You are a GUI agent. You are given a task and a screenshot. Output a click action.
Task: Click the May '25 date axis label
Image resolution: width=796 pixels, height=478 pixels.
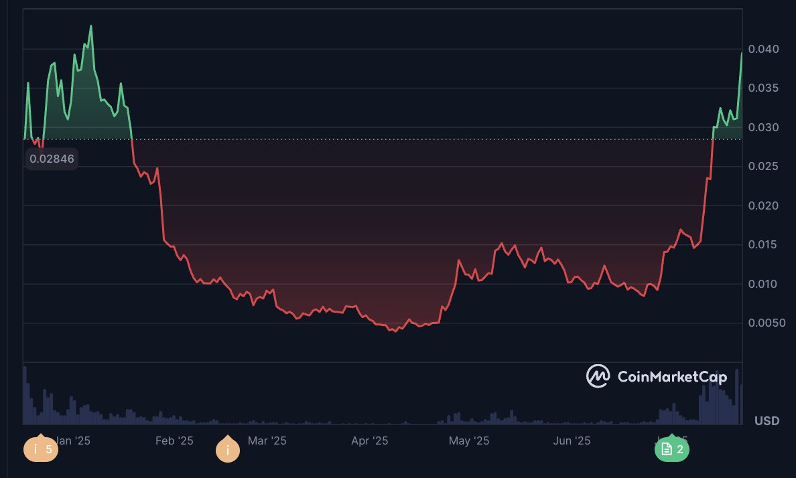tap(468, 441)
